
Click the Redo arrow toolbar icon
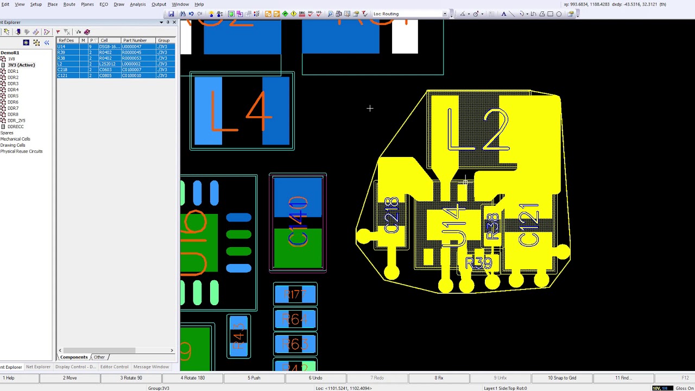[x=200, y=14]
